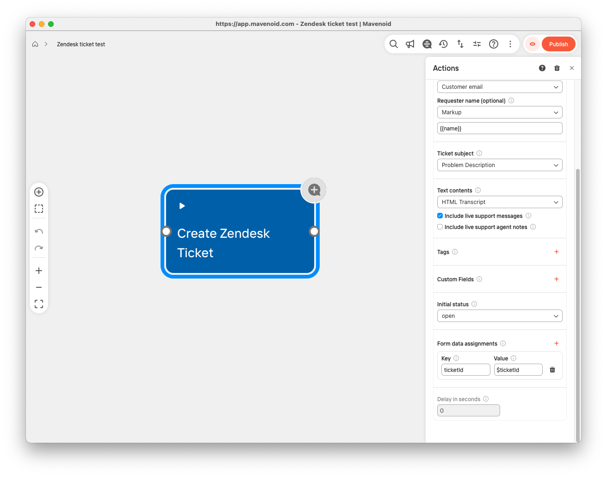The image size is (607, 477).
Task: Activate the dashed selection box tool
Action: [x=39, y=209]
